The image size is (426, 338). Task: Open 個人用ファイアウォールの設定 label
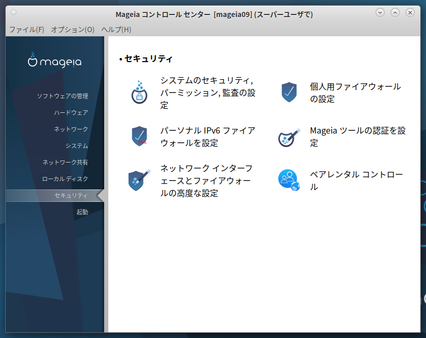tap(356, 93)
